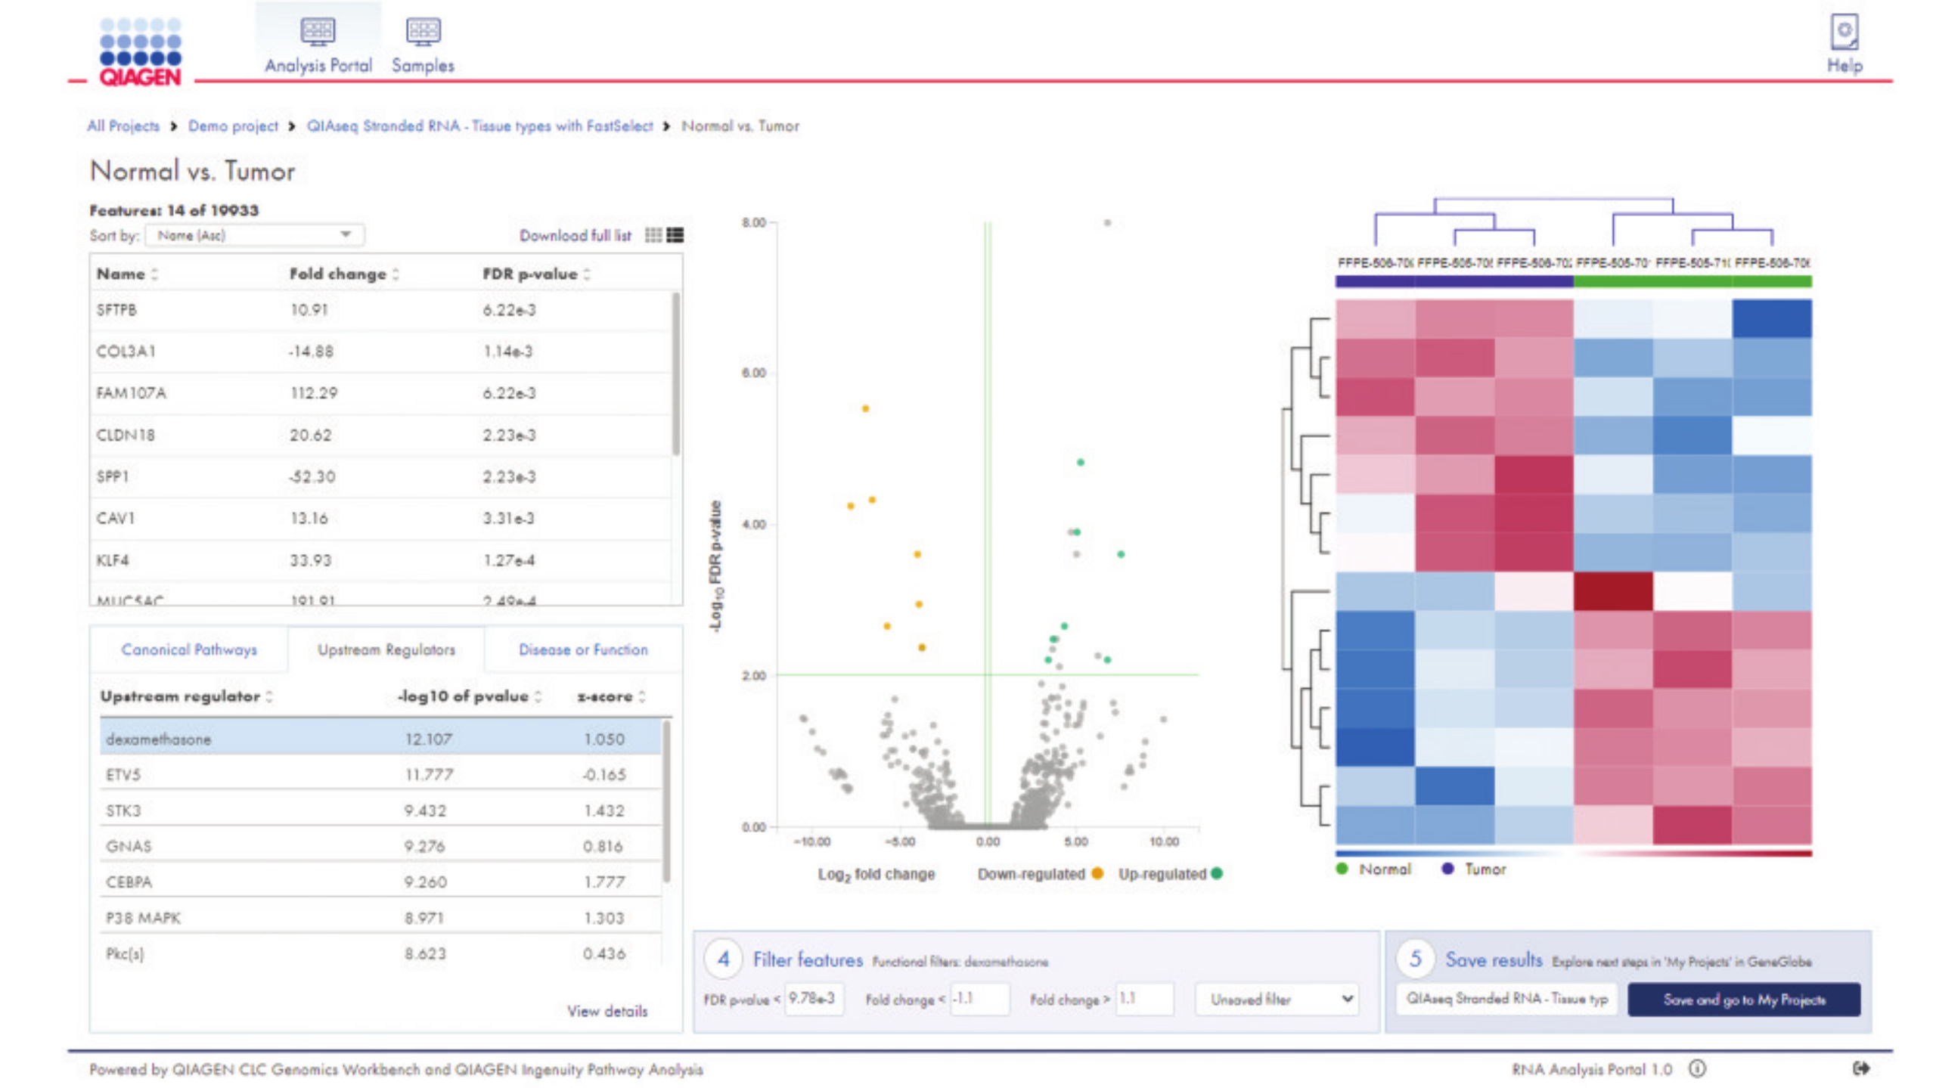Click the Up-regulated green legend dot
Viewport: 1936px width, 1088px height.
pos(1217,873)
